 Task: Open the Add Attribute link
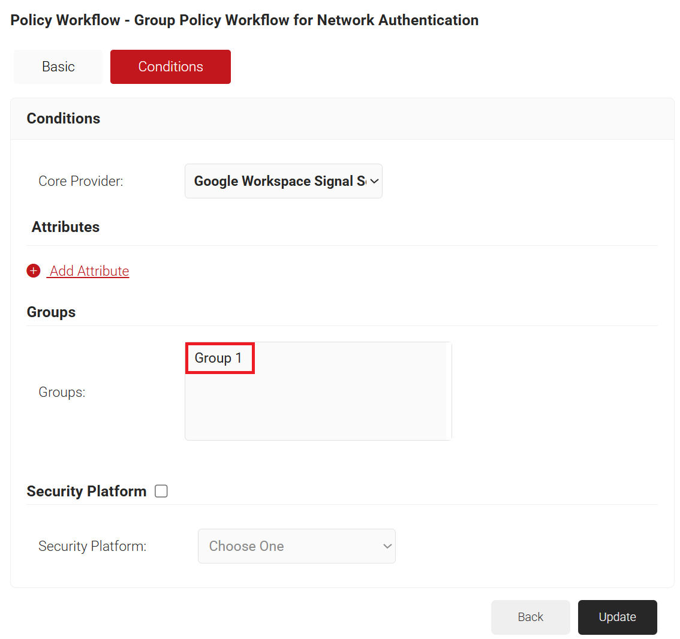tap(89, 271)
